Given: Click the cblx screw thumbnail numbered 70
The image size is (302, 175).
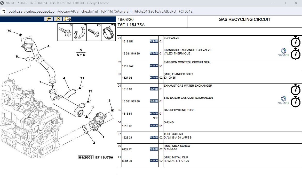Looking at the screenshot, I should [x=94, y=32].
